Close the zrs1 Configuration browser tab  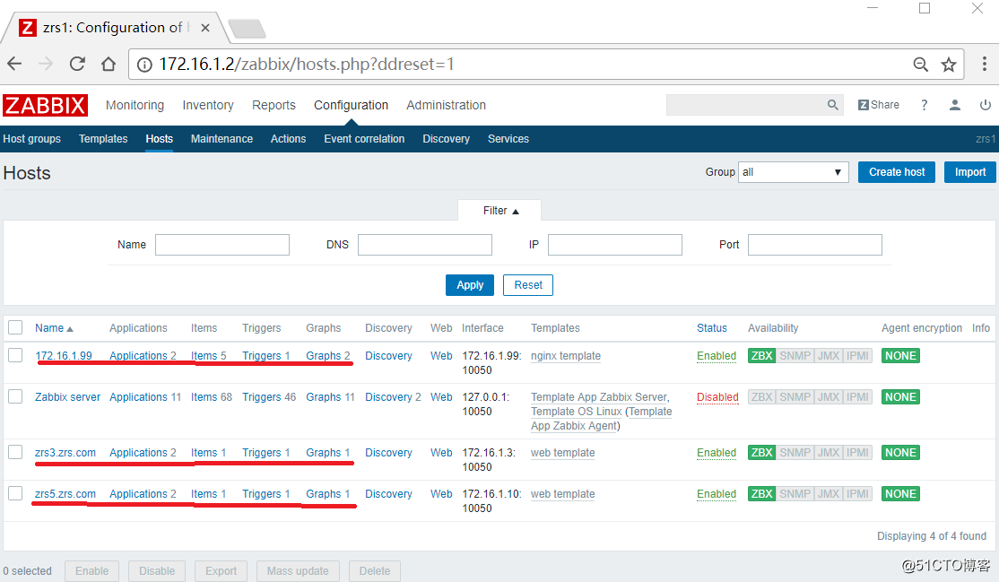click(x=205, y=28)
